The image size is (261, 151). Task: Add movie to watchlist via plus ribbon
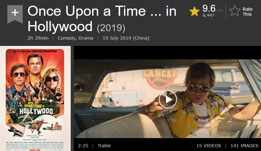15,14
